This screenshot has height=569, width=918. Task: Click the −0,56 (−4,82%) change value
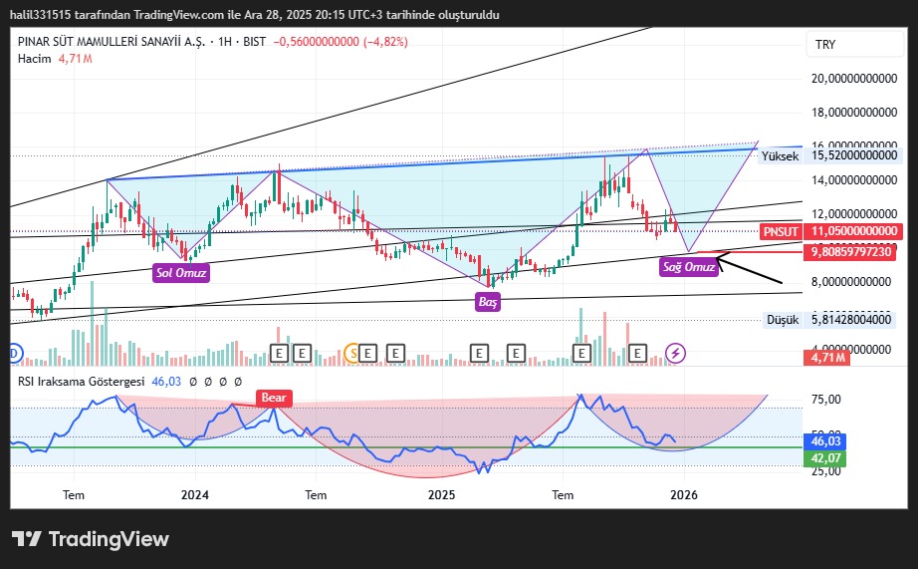coord(341,42)
